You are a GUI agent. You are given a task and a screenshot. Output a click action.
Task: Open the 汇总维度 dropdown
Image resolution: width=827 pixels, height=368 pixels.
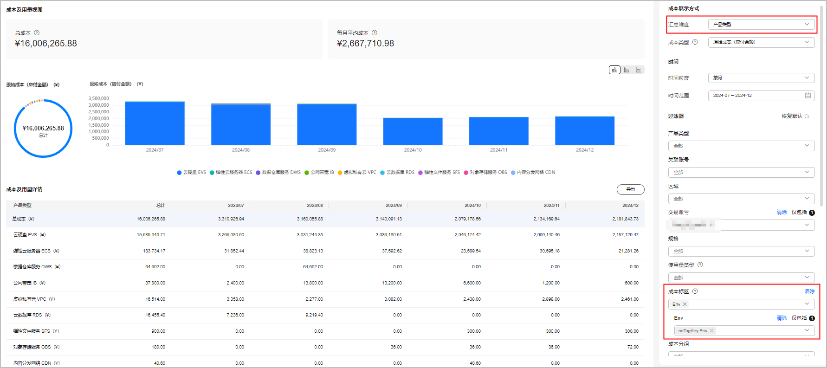(x=761, y=25)
